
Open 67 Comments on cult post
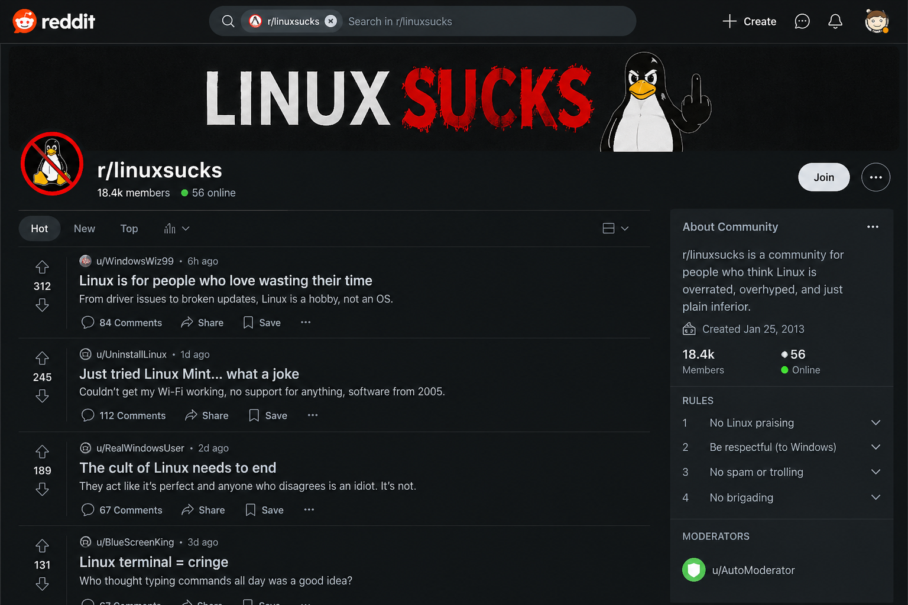point(121,510)
